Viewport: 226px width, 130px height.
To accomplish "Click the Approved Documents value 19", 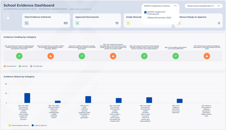I will 117,23.
